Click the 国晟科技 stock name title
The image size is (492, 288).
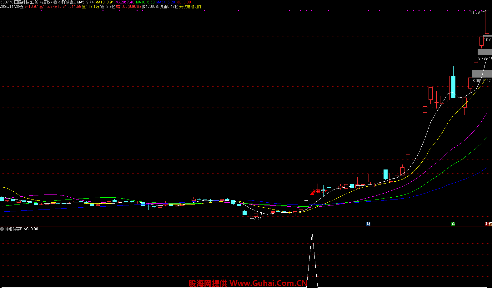point(22,2)
